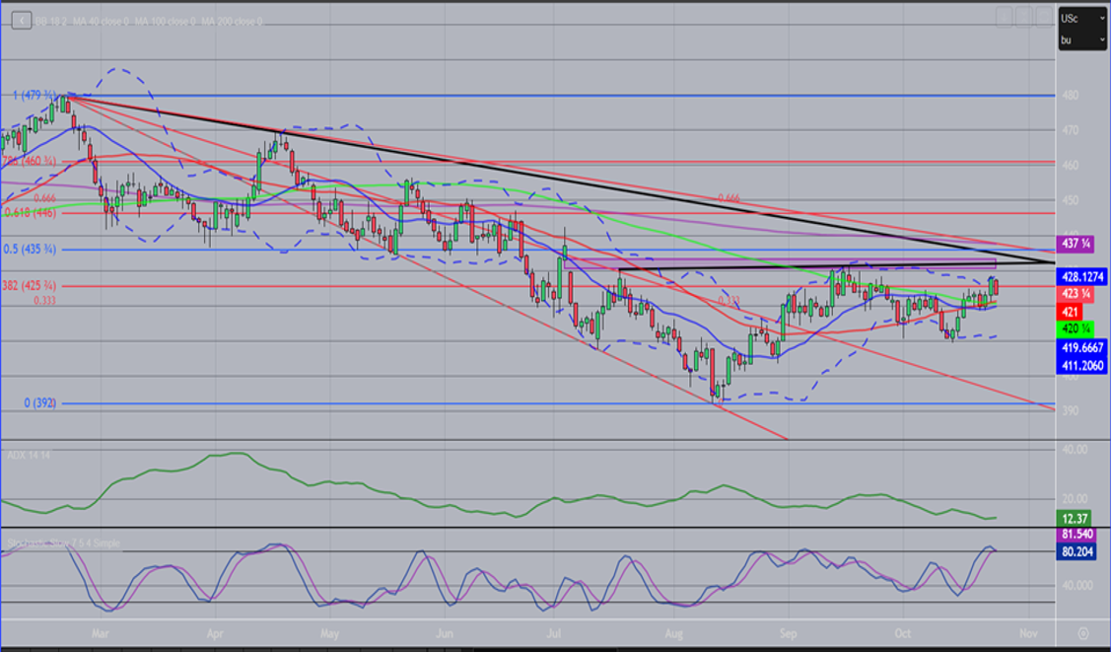Image resolution: width=1112 pixels, height=653 pixels.
Task: Click the ADX 14 14 indicator label
Action: click(30, 455)
